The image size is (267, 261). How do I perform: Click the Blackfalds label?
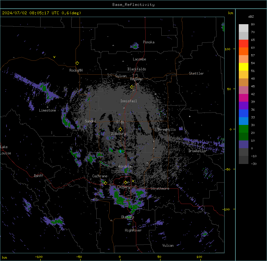click(137, 69)
